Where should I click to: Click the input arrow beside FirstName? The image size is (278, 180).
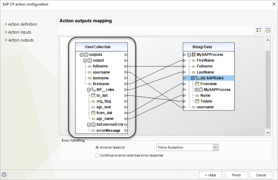[185, 60]
